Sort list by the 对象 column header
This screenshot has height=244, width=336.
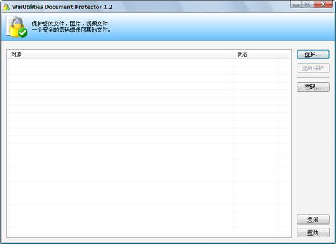pos(120,55)
